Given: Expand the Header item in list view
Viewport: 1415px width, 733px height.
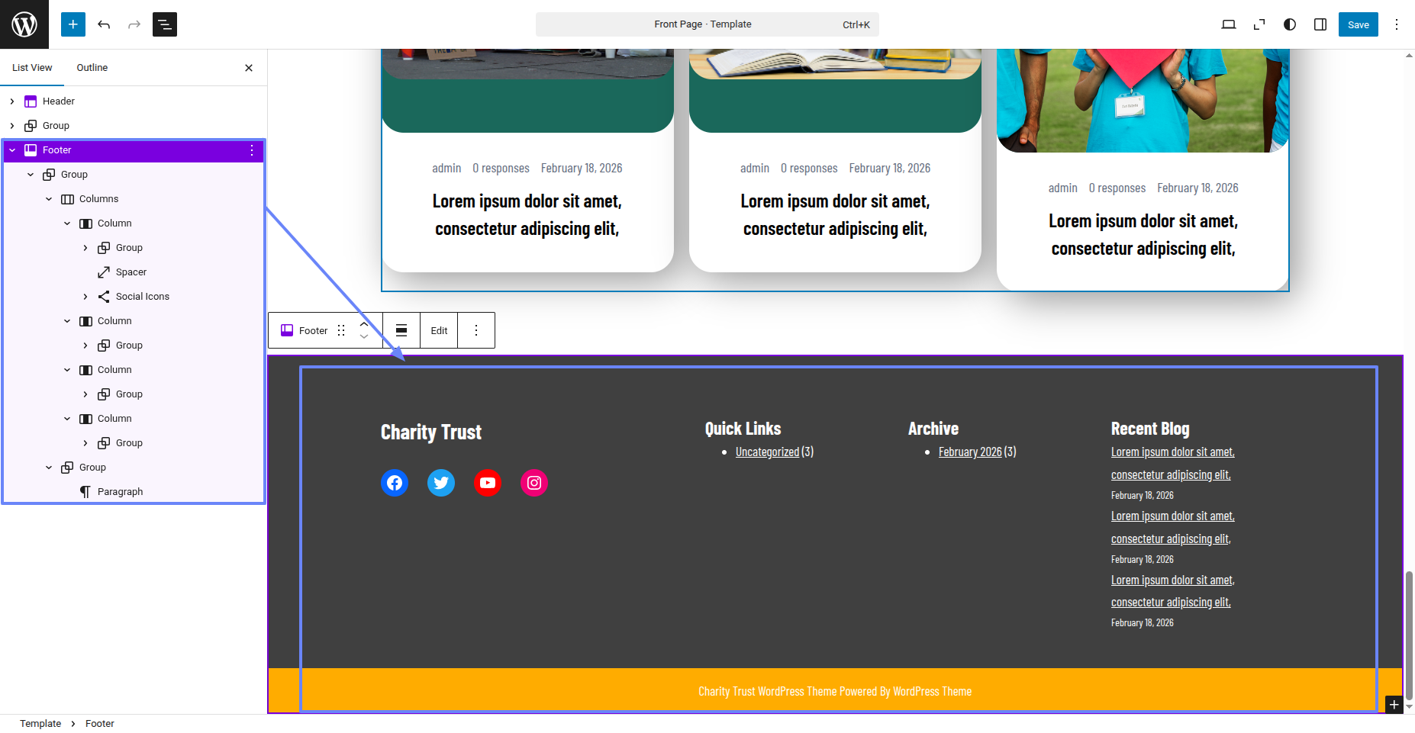Looking at the screenshot, I should click(12, 101).
